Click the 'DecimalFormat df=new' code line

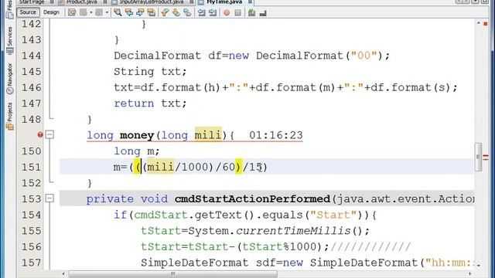(x=252, y=56)
